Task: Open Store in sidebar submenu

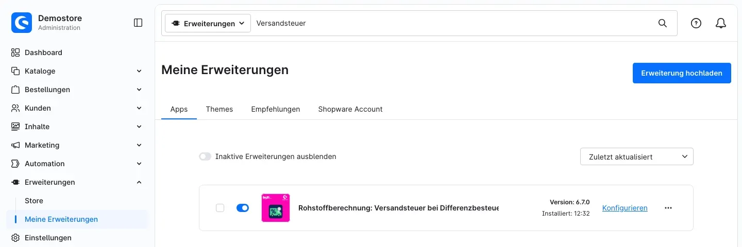Action: [34, 201]
